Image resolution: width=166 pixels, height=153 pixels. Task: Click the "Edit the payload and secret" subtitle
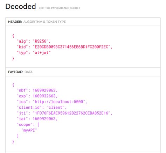(60, 8)
